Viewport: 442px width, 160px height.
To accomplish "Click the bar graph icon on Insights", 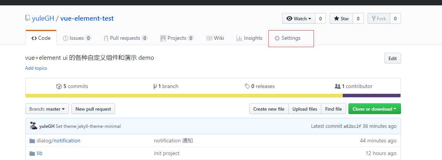I will coord(239,38).
